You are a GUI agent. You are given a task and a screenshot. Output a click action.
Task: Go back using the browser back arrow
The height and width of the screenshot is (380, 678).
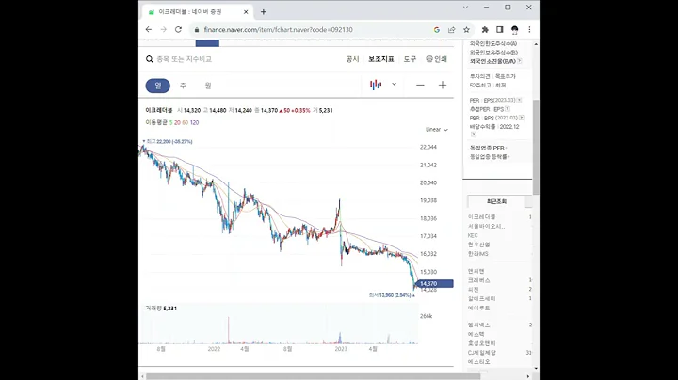(149, 30)
